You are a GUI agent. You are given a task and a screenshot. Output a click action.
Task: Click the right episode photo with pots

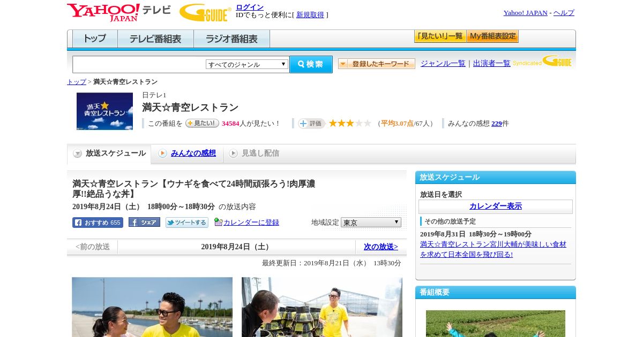322,307
